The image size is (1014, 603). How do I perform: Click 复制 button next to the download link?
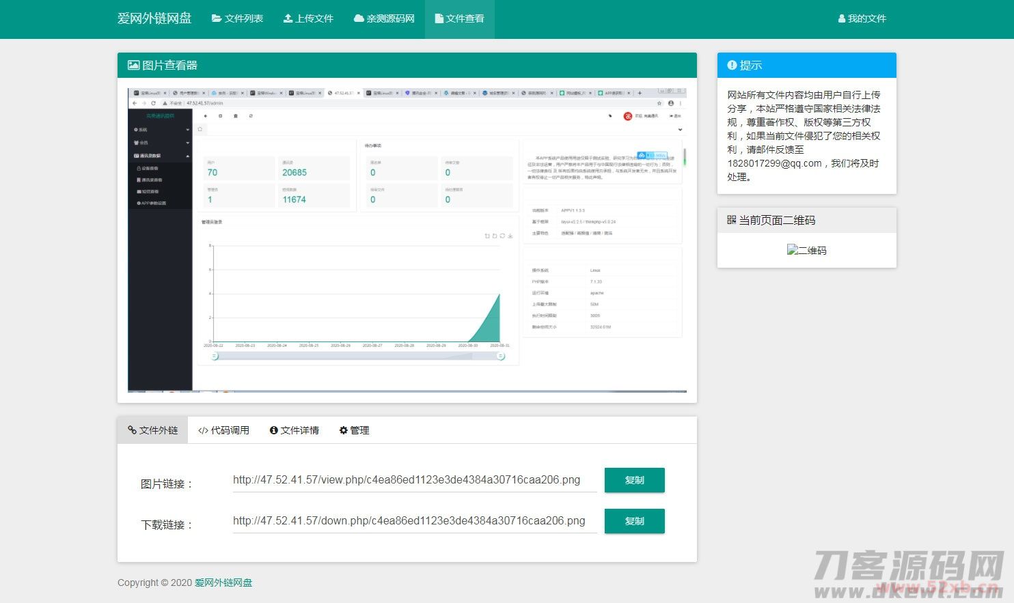634,521
